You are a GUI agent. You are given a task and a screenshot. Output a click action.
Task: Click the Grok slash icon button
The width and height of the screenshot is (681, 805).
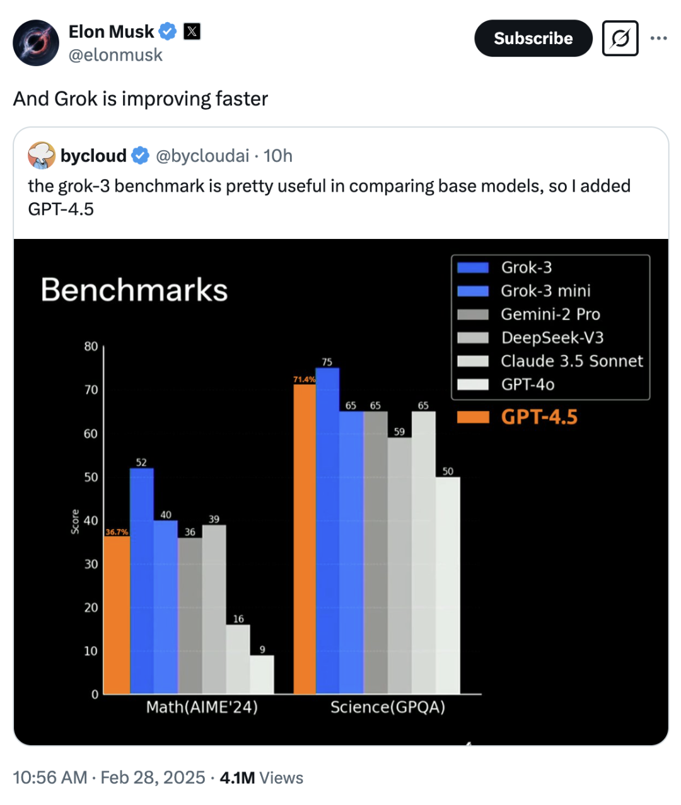620,38
